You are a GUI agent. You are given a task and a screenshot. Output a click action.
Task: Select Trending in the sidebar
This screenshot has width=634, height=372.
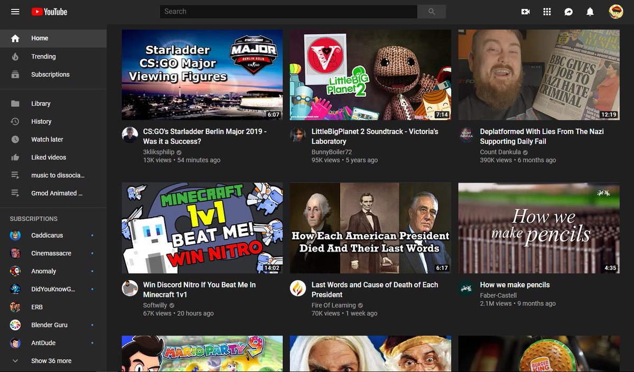point(53,57)
